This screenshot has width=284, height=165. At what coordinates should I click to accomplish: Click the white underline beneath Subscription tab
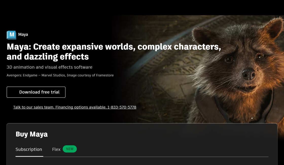pyautogui.click(x=29, y=156)
